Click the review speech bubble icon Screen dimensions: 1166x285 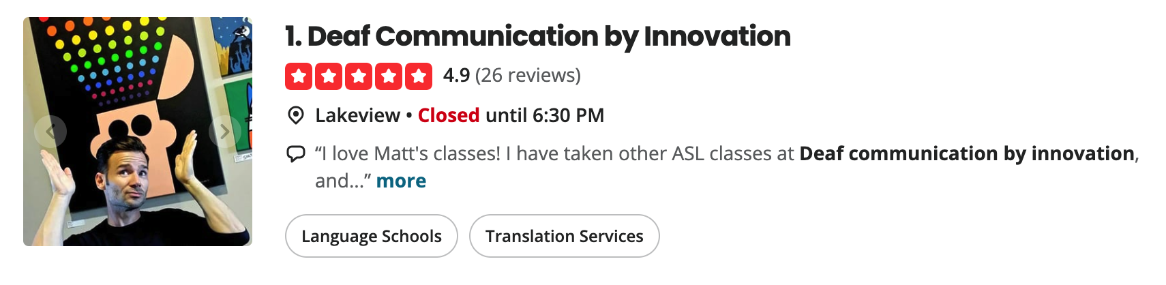click(296, 153)
